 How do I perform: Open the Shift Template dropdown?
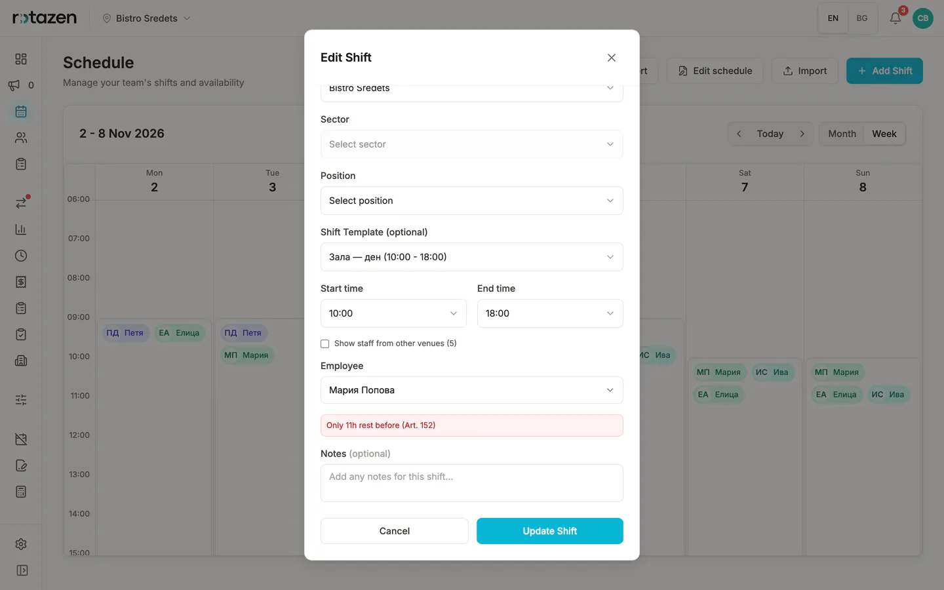[472, 257]
